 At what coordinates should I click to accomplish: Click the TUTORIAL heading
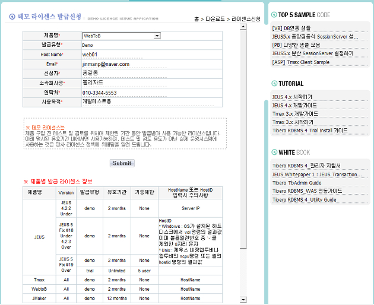tap(291, 84)
